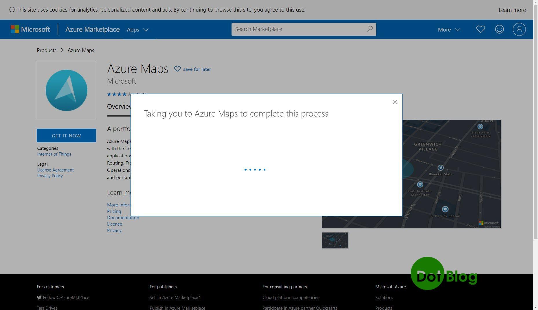538x310 pixels.
Task: Click the info icon in the cookie banner
Action: (x=12, y=10)
